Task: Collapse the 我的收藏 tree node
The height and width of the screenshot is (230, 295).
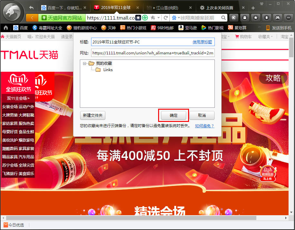Action: (85, 64)
